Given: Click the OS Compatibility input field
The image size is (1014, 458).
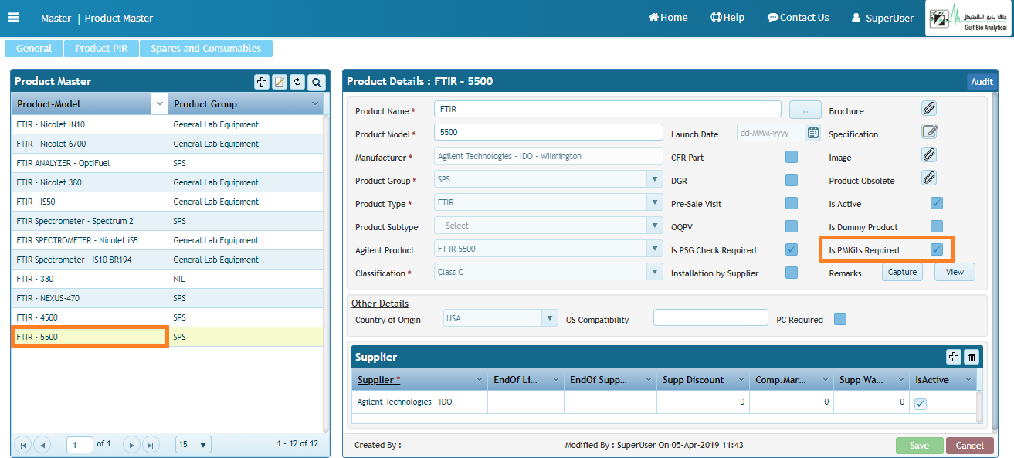Looking at the screenshot, I should pos(710,318).
